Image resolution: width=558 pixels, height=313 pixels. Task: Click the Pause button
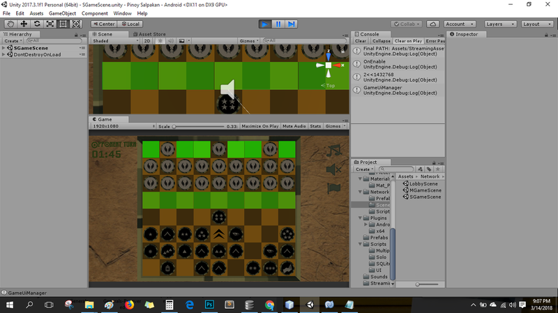[x=278, y=24]
